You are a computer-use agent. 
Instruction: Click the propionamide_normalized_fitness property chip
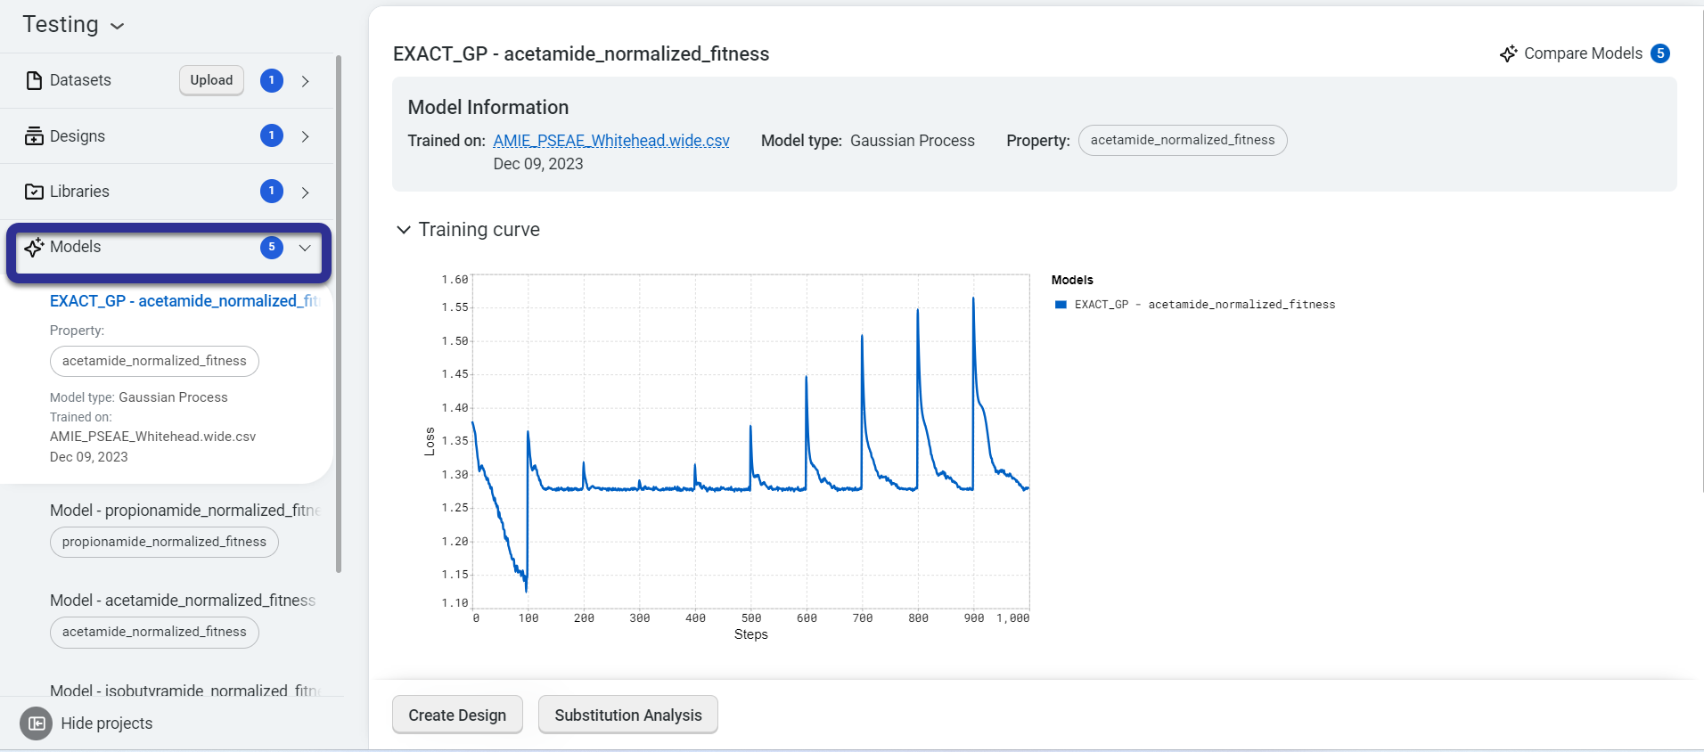coord(164,542)
